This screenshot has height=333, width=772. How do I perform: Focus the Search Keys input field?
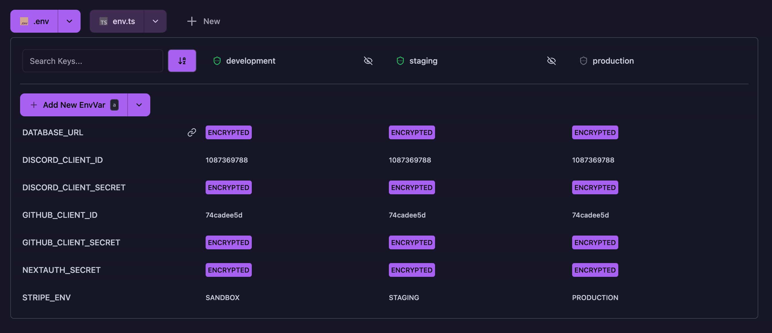pyautogui.click(x=93, y=61)
